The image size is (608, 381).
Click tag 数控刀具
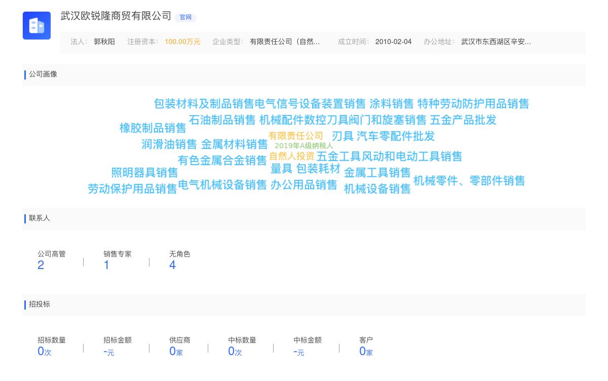326,120
